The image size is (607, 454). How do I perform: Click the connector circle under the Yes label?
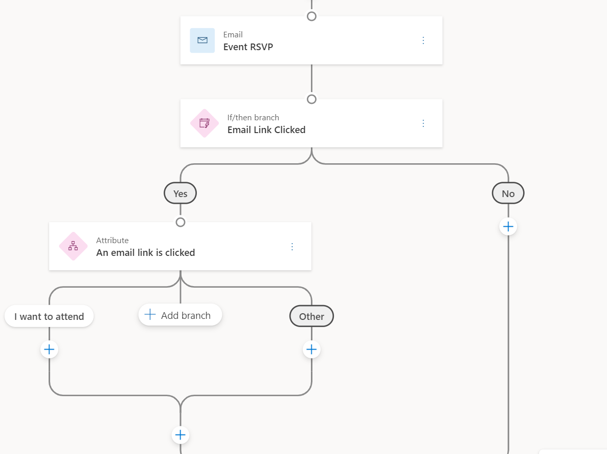coord(181,222)
